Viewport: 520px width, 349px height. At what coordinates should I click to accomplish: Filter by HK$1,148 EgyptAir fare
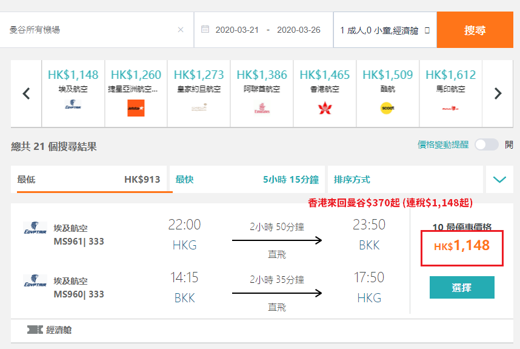tap(73, 93)
